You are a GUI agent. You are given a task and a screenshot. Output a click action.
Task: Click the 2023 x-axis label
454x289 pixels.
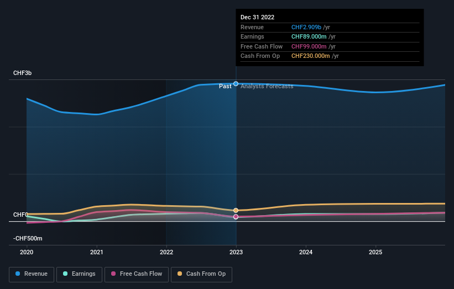236,252
